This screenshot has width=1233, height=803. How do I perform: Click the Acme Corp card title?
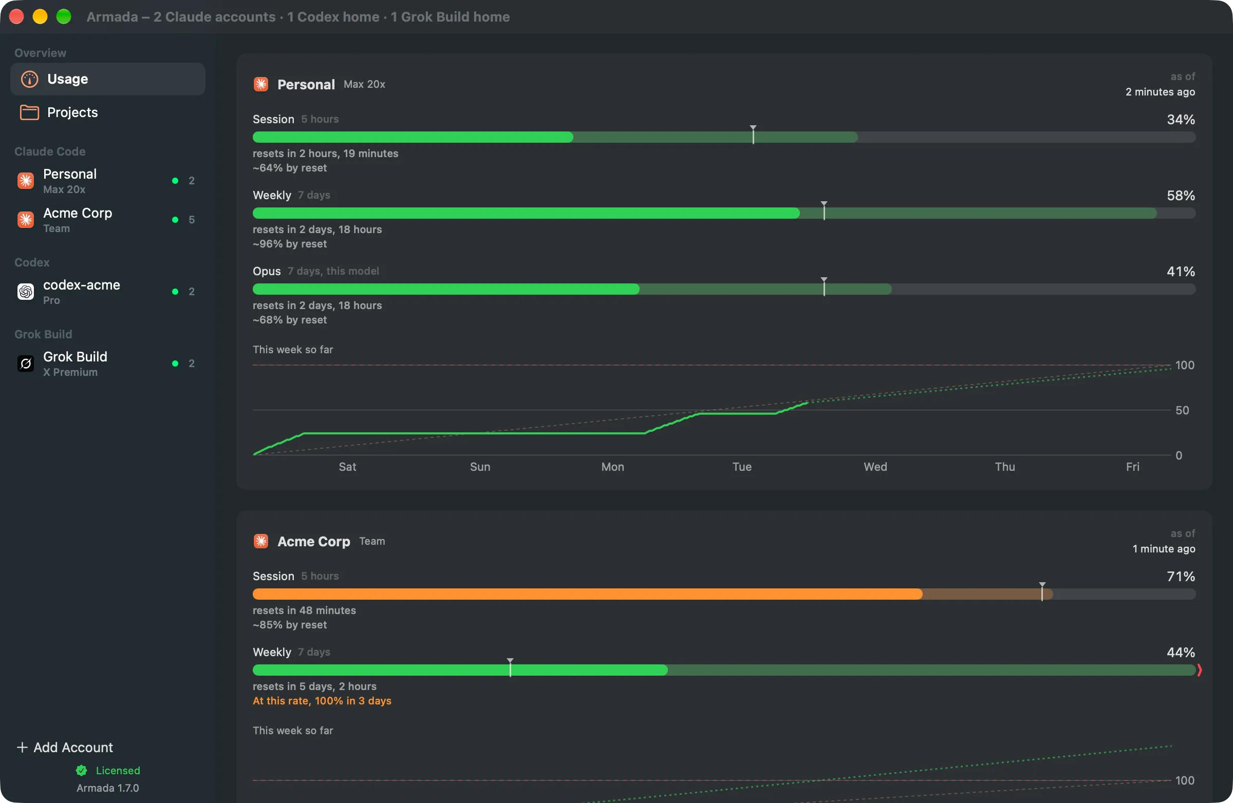314,542
